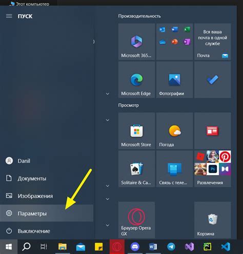
Task: Launch the Microsoft Edge tile
Action: (136, 80)
